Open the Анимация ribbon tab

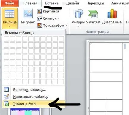(x=120, y=3)
